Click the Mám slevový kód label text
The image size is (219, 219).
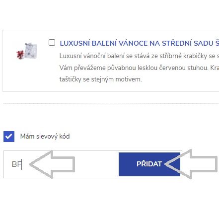point(45,137)
